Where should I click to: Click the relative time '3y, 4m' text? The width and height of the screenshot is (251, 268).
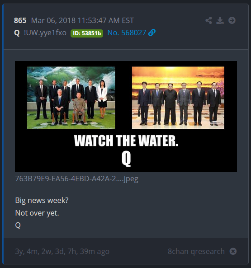click(62, 251)
